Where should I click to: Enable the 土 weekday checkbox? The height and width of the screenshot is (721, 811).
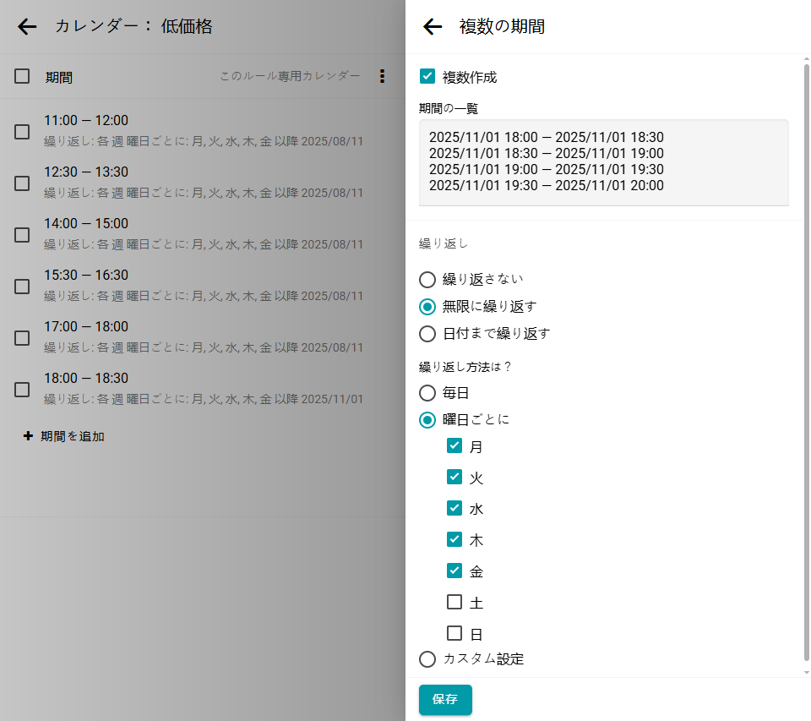pyautogui.click(x=454, y=603)
